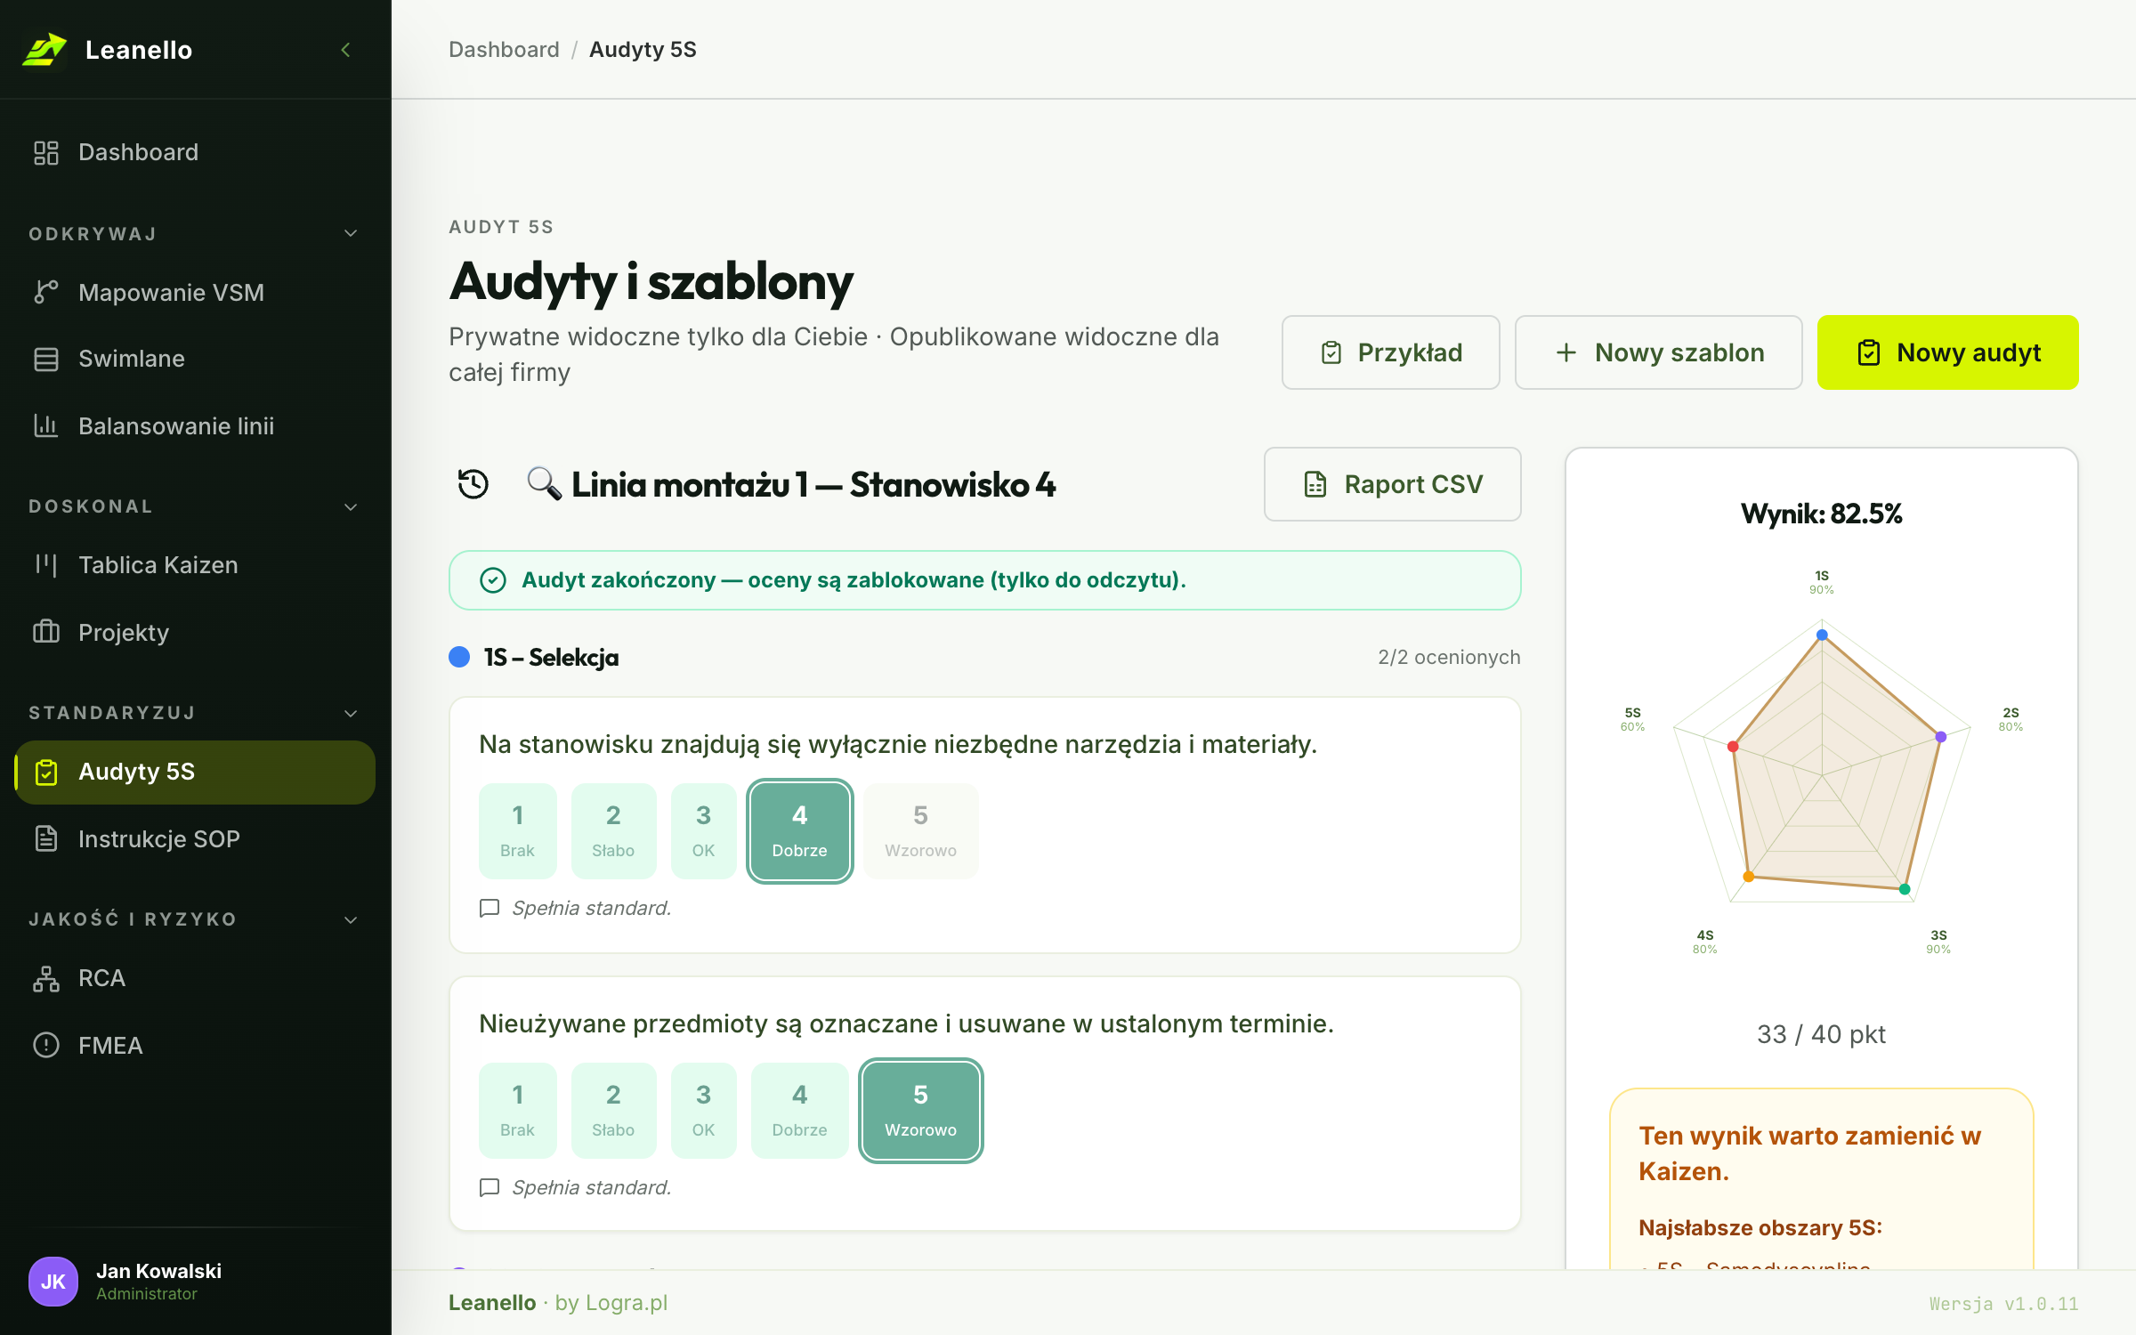Collapse the JAKOŚĆ I RYZYKO section chevron

[x=351, y=919]
